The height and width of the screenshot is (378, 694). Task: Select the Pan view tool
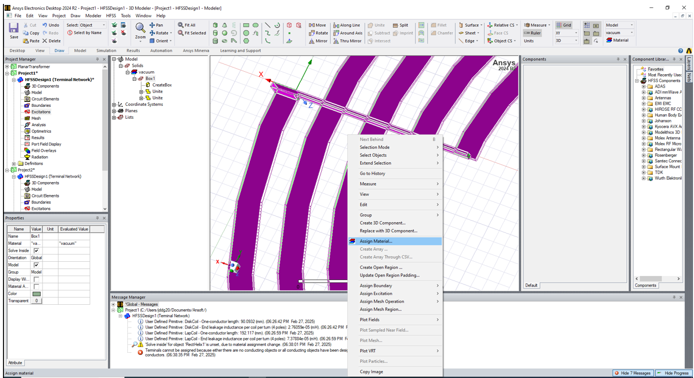tap(156, 25)
